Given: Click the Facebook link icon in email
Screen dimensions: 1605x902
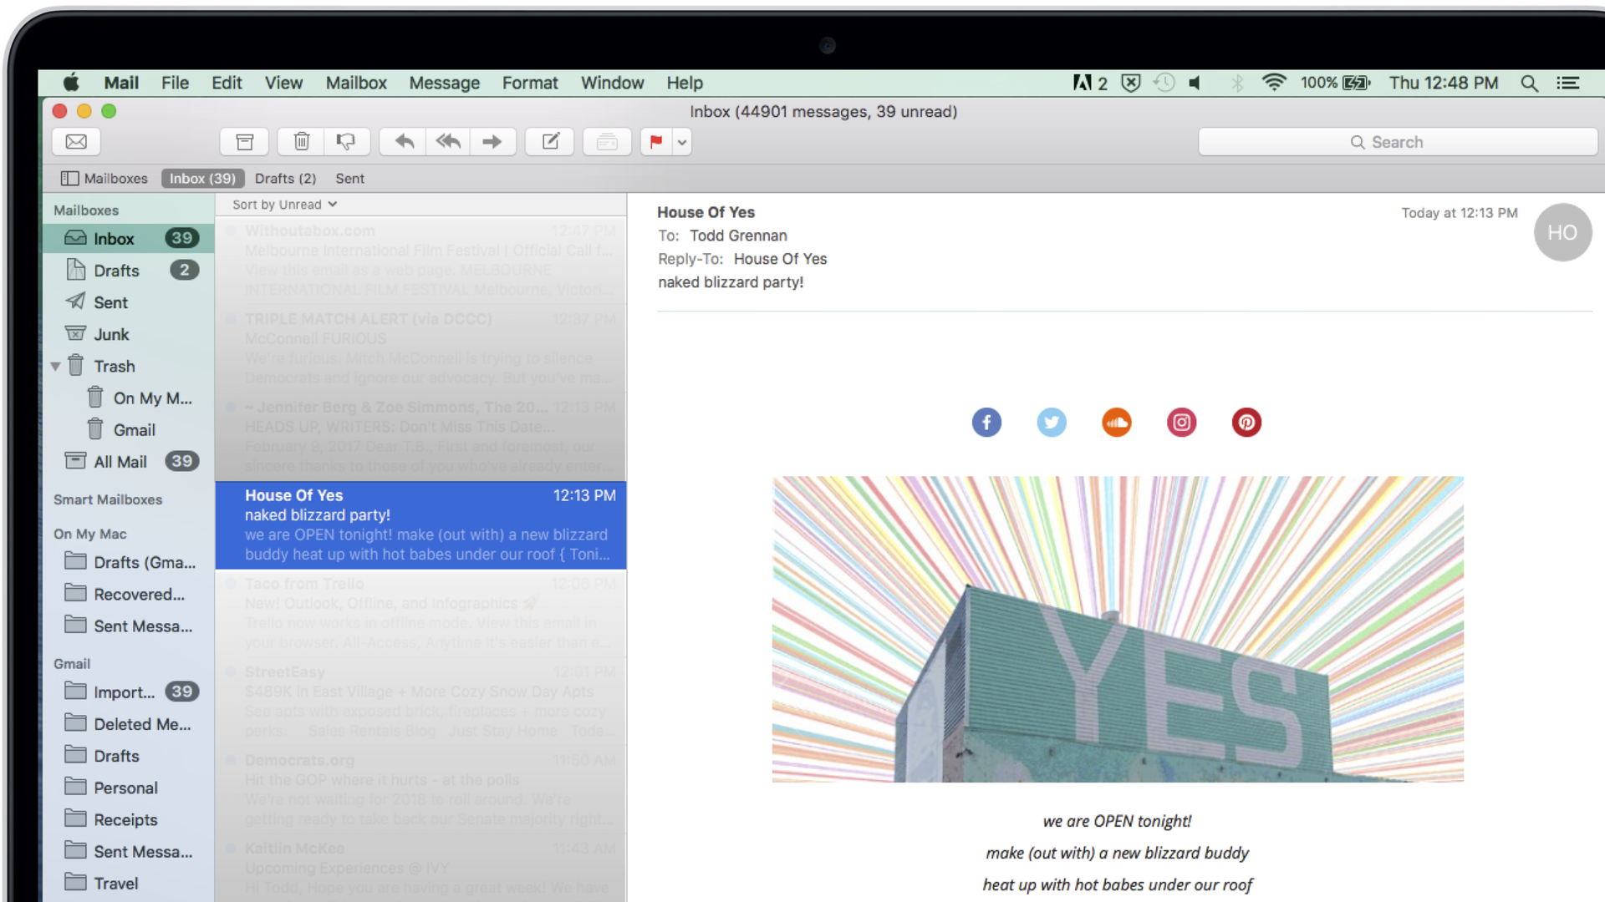Looking at the screenshot, I should 986,423.
